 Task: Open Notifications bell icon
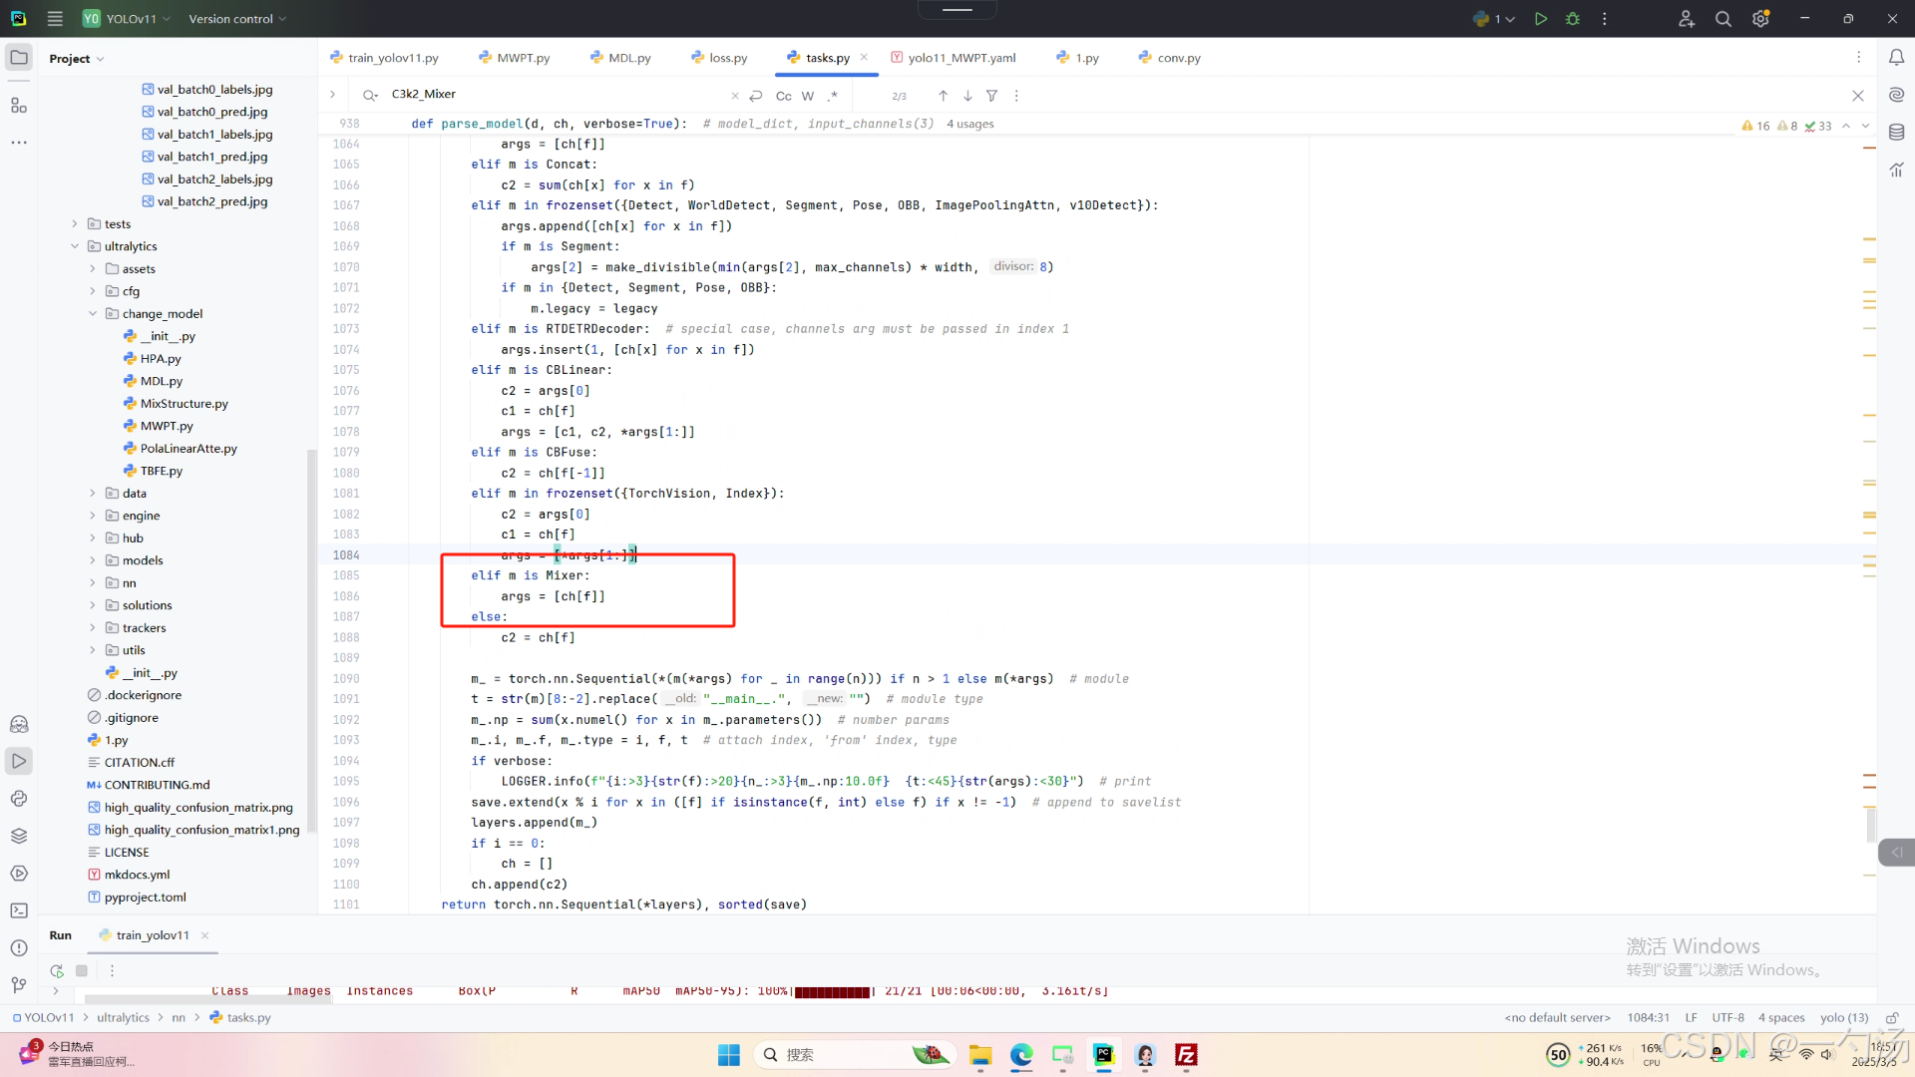tap(1896, 58)
